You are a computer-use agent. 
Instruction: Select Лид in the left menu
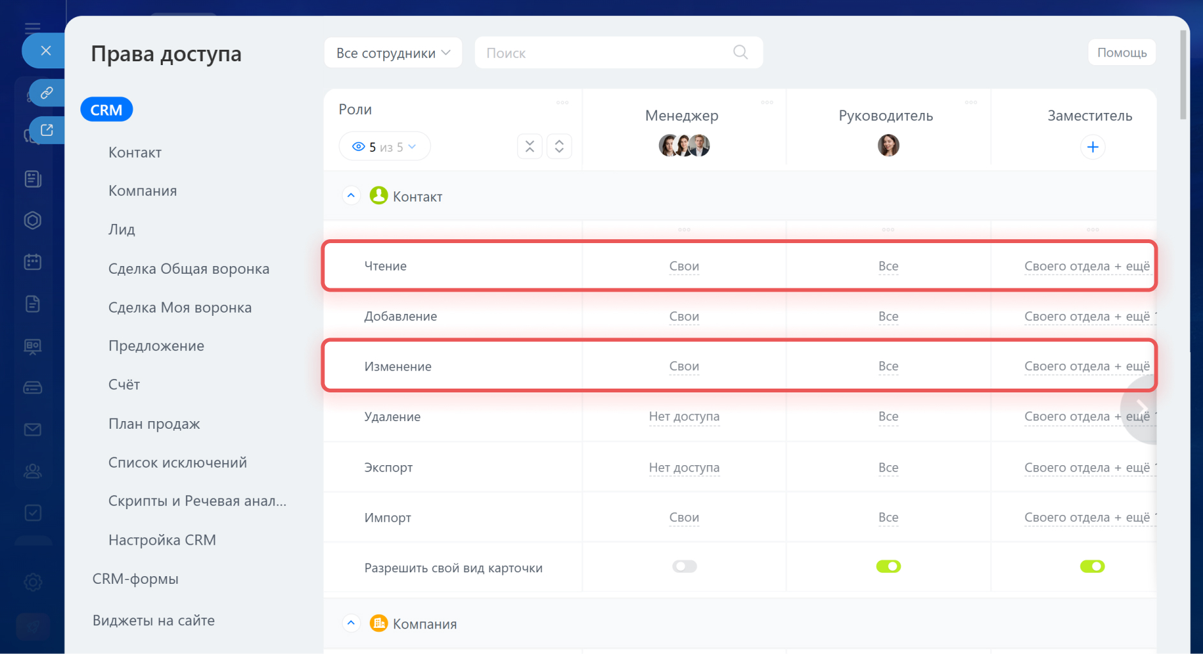tap(122, 230)
